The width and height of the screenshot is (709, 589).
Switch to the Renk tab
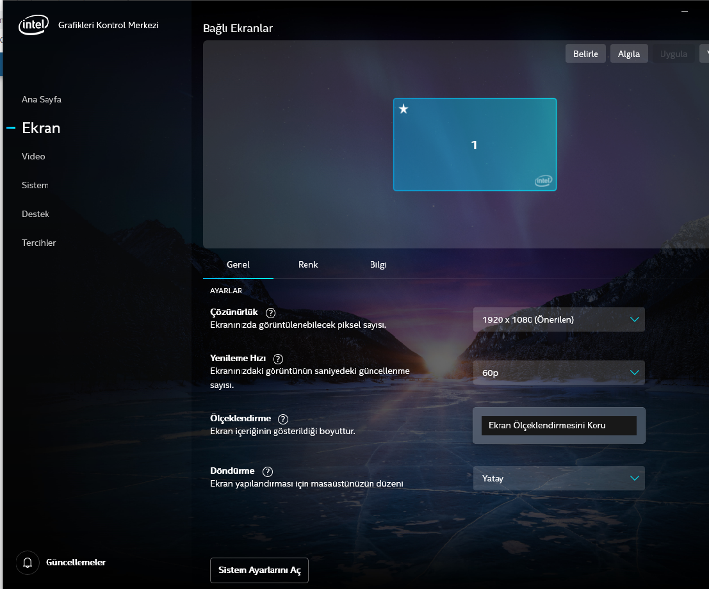[308, 265]
